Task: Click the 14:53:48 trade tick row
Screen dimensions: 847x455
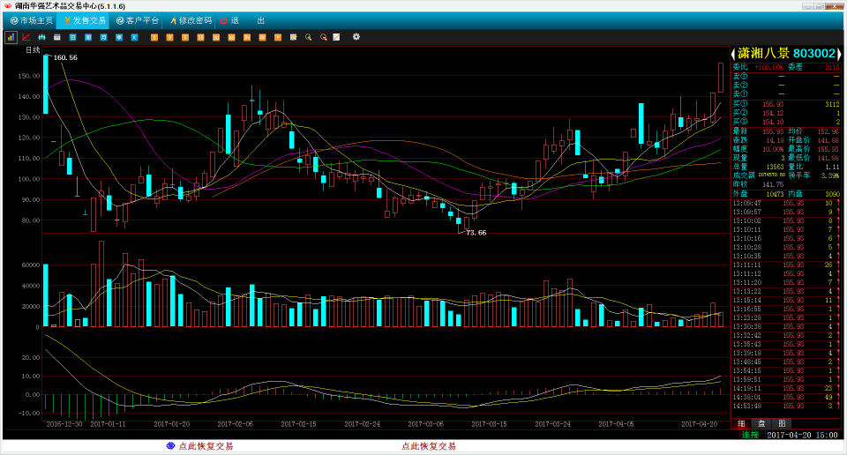Action: coord(786,406)
